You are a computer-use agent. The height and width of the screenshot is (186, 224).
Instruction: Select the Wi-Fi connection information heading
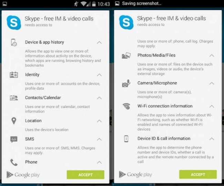[x=165, y=106]
